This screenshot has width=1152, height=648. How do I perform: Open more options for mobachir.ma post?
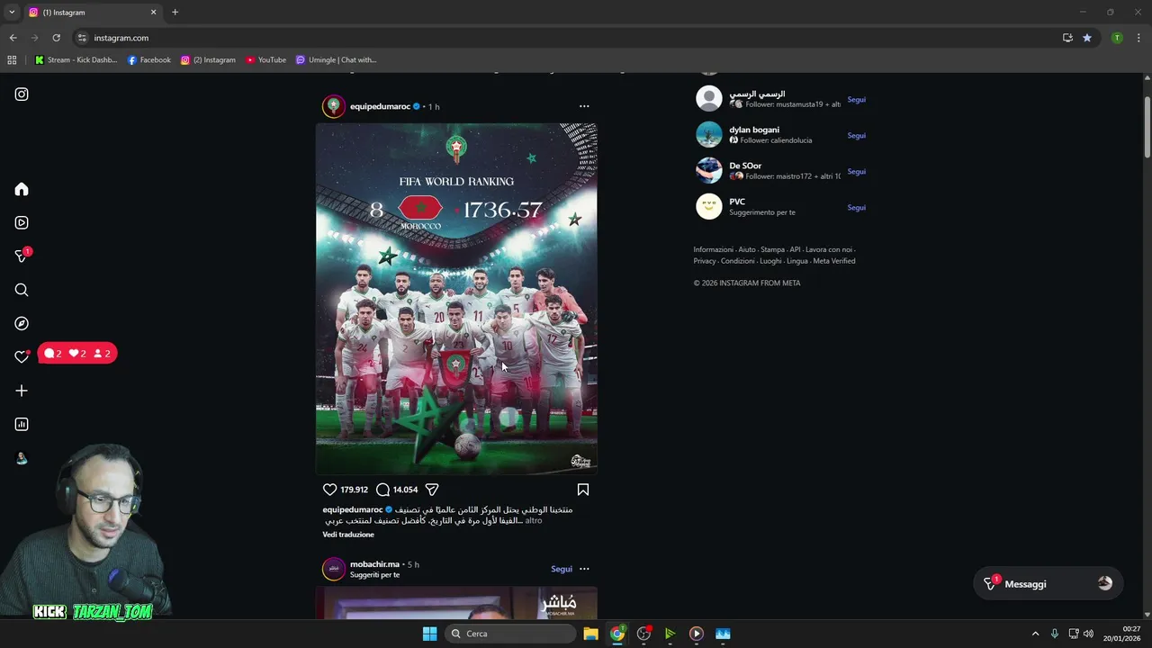point(584,569)
